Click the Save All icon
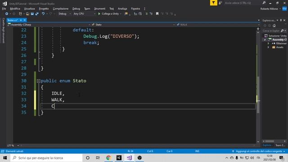The height and width of the screenshot is (162, 288). [x=37, y=14]
